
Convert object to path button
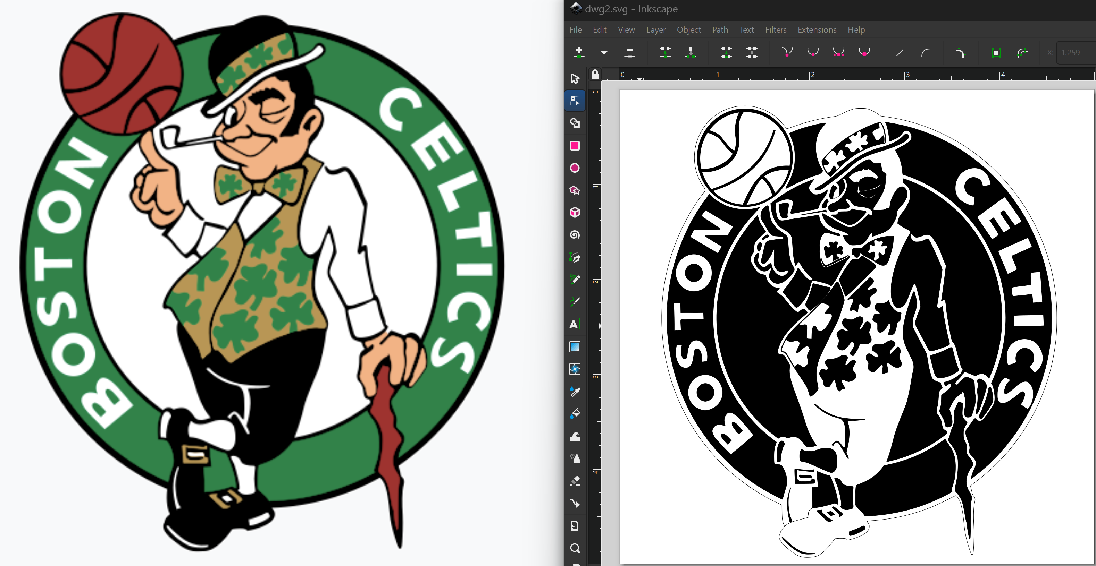click(996, 53)
